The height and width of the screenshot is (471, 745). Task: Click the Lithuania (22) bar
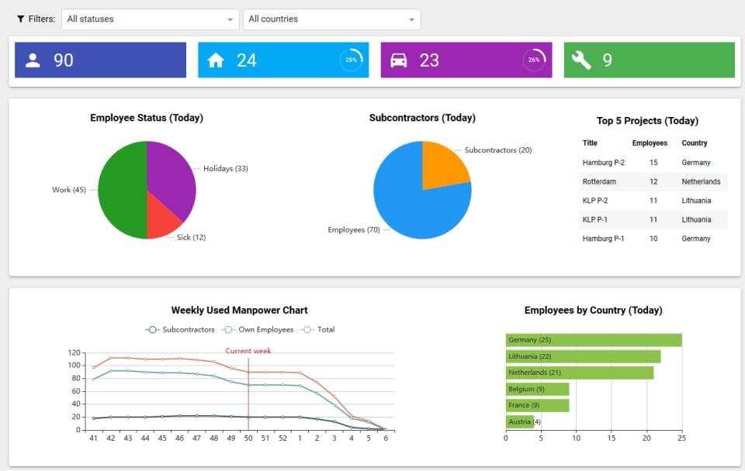[584, 356]
